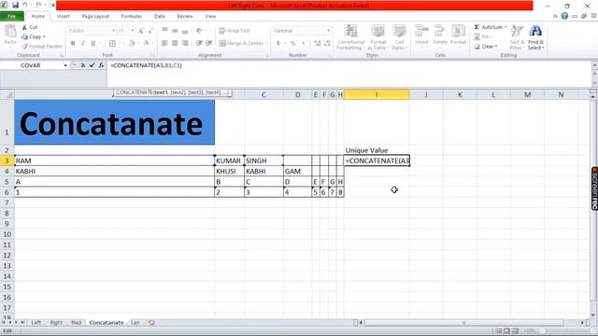Click the Microsoft Excel Help question icon
The image size is (598, 336).
click(564, 16)
